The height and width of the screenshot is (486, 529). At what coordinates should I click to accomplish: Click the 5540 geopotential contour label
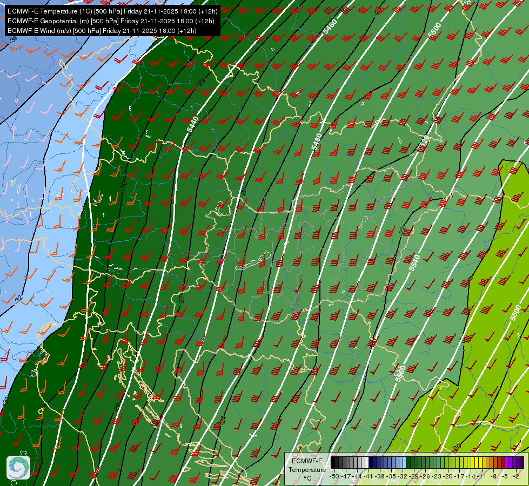(x=414, y=263)
